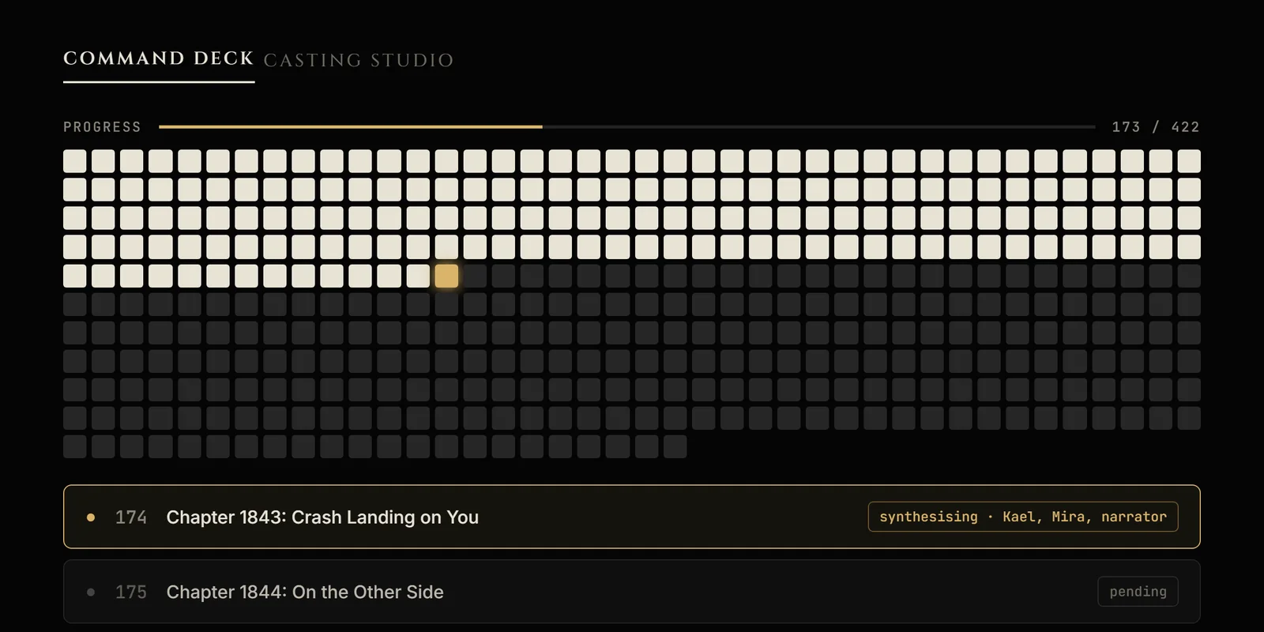
Task: Click the end of the gold progress bar fill
Action: [541, 126]
